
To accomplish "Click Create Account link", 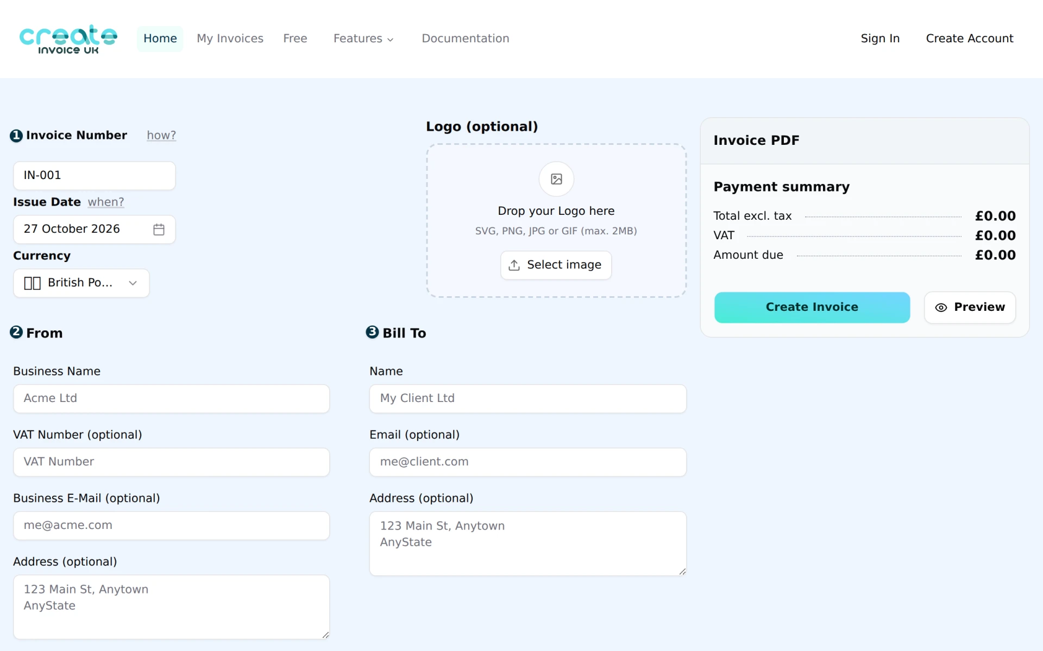I will 970,39.
